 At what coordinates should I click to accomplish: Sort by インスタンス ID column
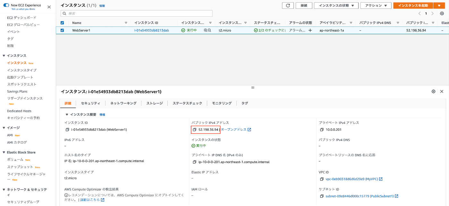pyautogui.click(x=146, y=23)
